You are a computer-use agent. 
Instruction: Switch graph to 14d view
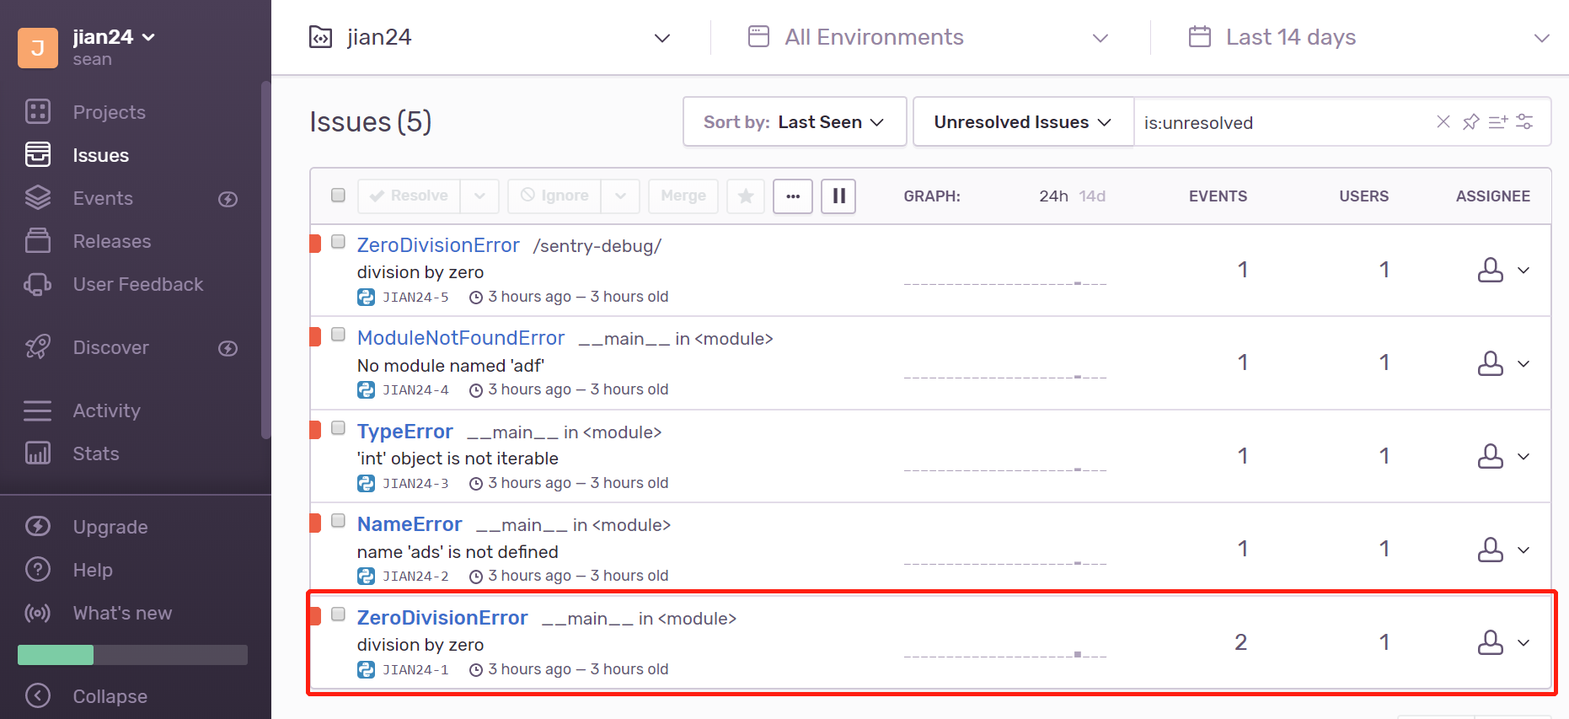click(1092, 196)
